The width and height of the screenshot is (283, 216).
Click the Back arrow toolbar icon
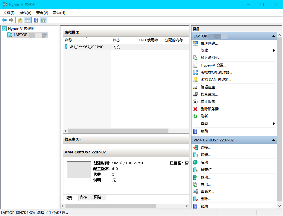tap(4, 20)
